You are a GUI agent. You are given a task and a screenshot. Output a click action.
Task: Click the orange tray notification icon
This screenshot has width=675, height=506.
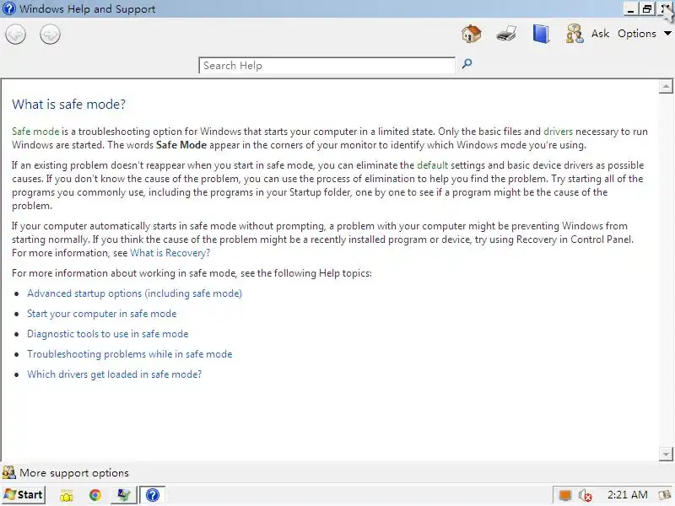(564, 496)
